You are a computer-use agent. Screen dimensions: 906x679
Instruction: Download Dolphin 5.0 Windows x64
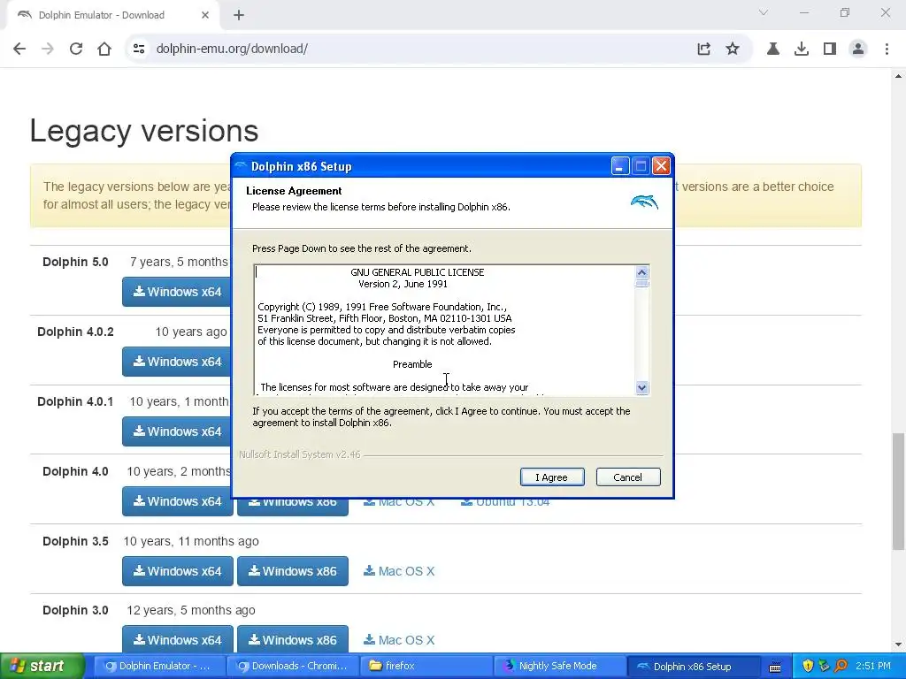(x=177, y=292)
